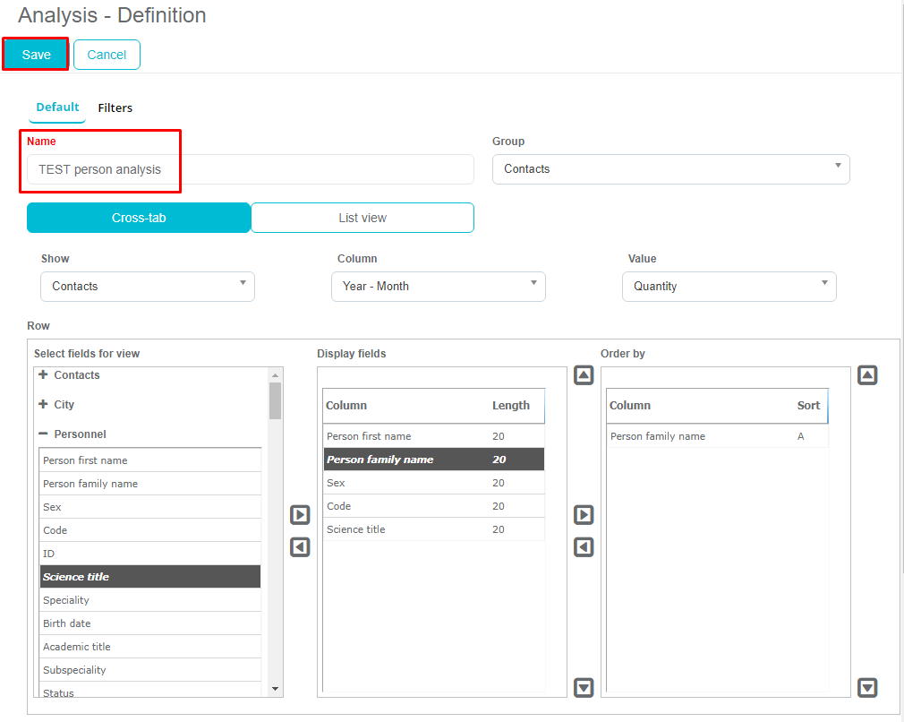Screen dimensions: 904x722
Task: Open the Default tab
Action: click(57, 107)
